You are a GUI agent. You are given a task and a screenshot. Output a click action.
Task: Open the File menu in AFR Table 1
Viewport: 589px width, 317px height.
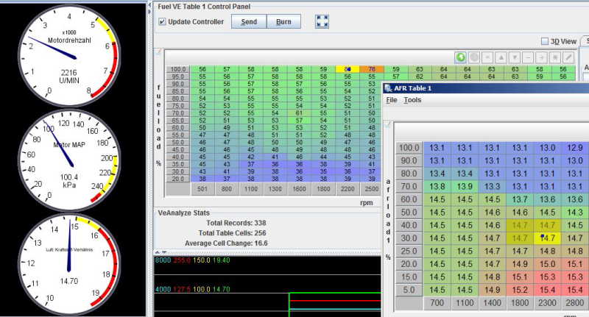coord(391,99)
